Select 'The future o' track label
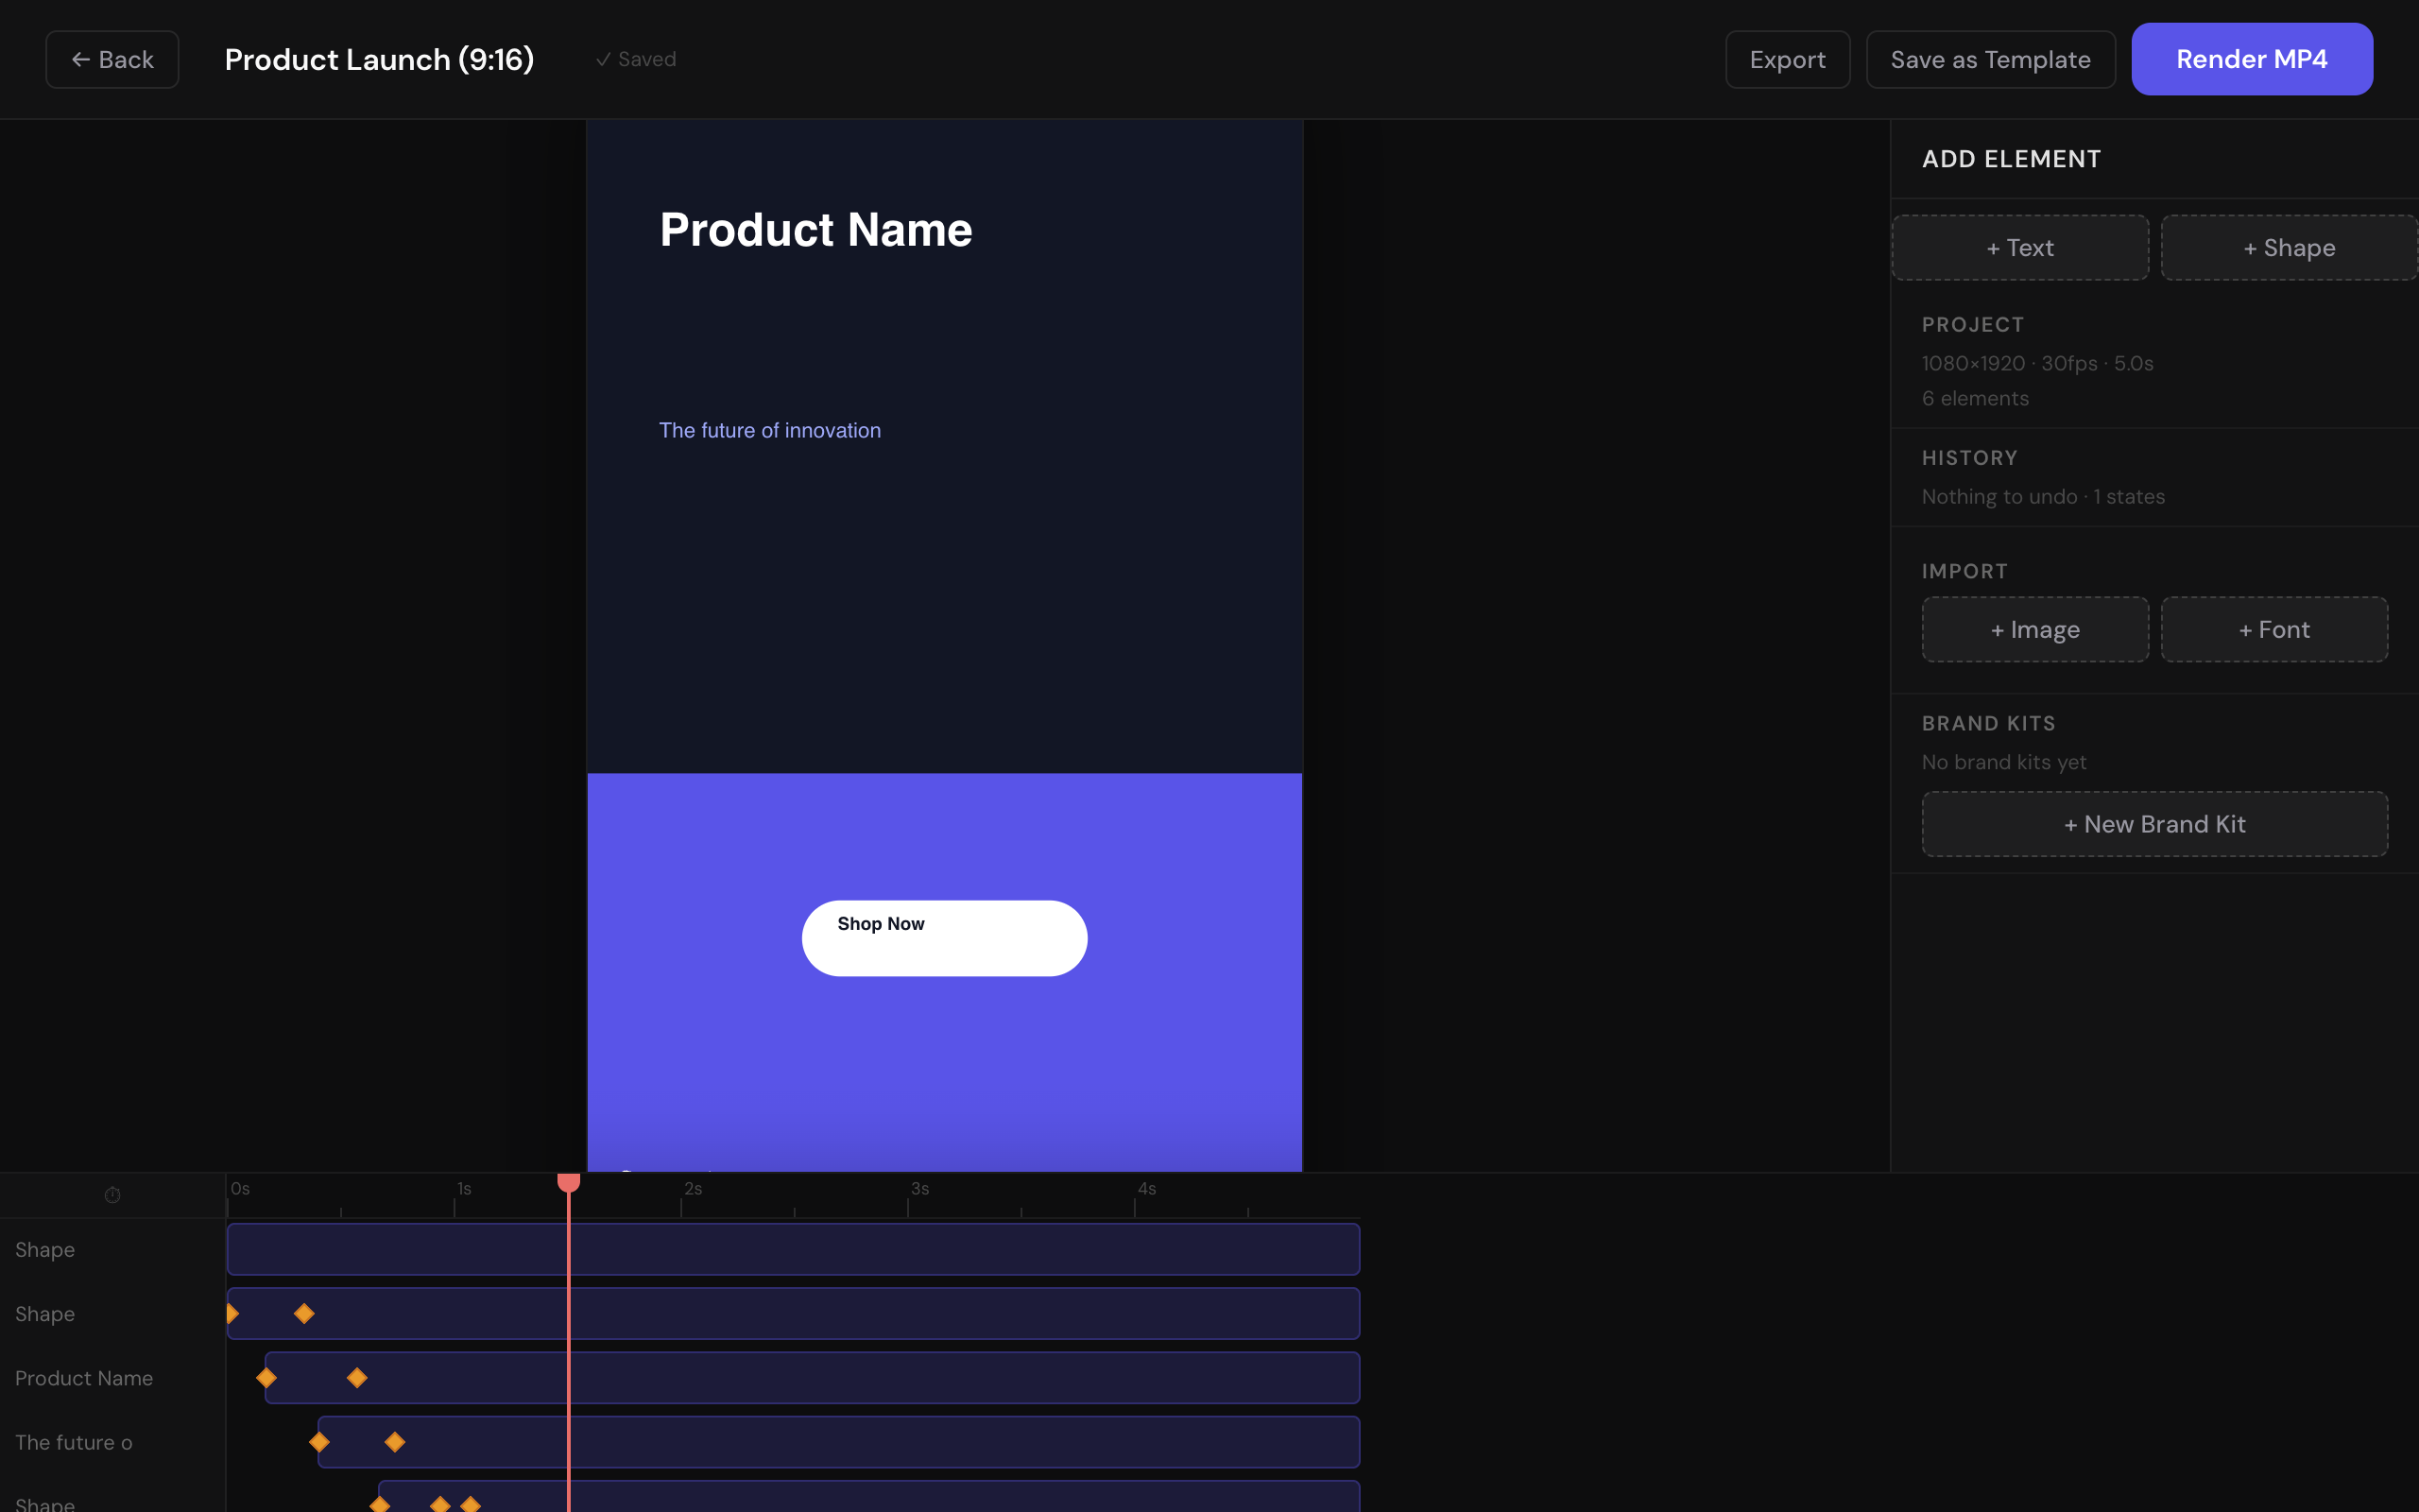The height and width of the screenshot is (1512, 2419). point(74,1441)
